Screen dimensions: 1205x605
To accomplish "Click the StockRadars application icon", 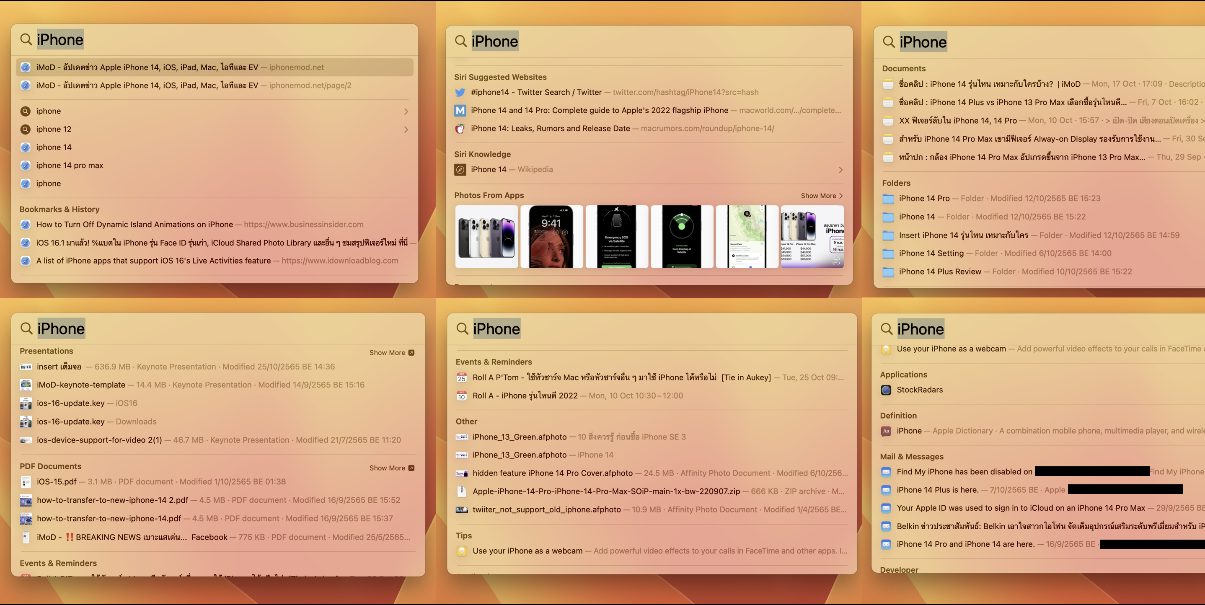I will (886, 390).
